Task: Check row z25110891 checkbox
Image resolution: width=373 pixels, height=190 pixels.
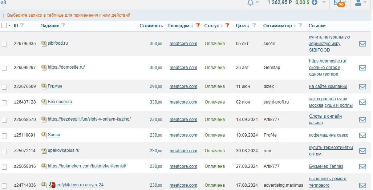Action: pyautogui.click(x=4, y=136)
